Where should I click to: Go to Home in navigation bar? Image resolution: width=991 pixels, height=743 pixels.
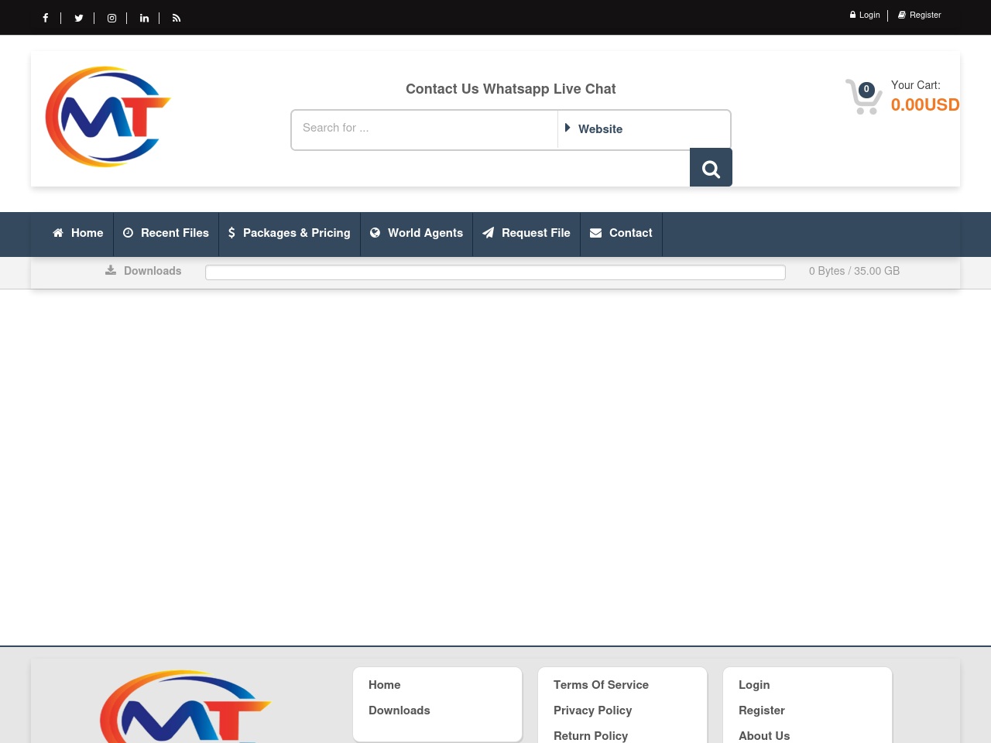[x=77, y=233]
